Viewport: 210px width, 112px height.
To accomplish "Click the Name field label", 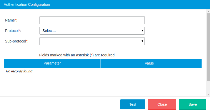I will click(11, 20).
